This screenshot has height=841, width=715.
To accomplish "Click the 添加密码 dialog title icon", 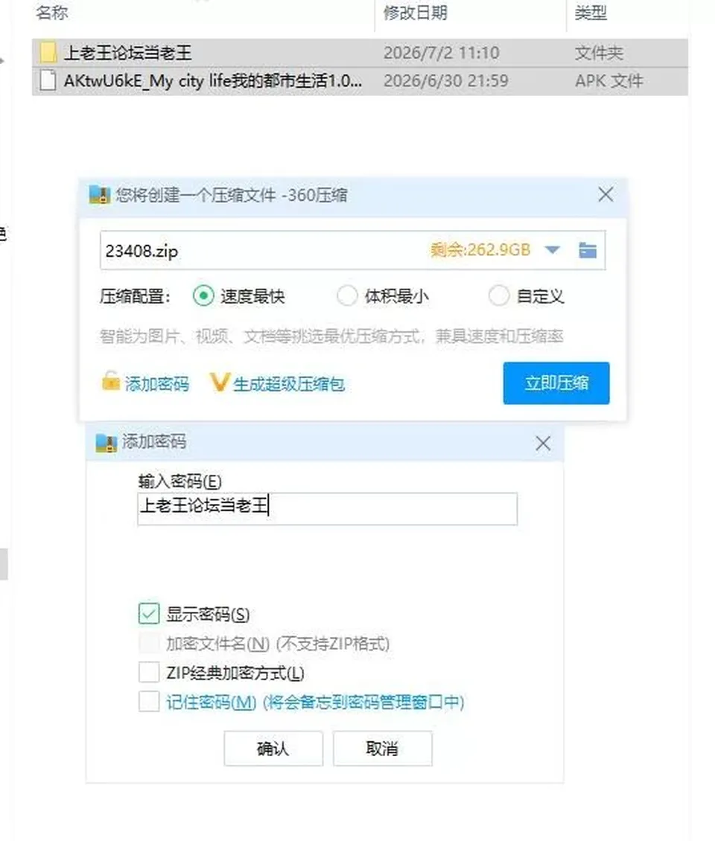I will [x=107, y=443].
